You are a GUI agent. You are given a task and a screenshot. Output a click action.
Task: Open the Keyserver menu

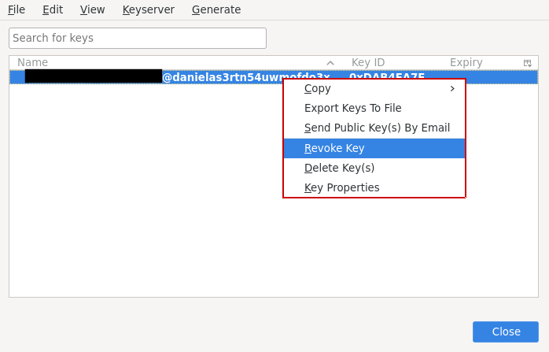(148, 9)
